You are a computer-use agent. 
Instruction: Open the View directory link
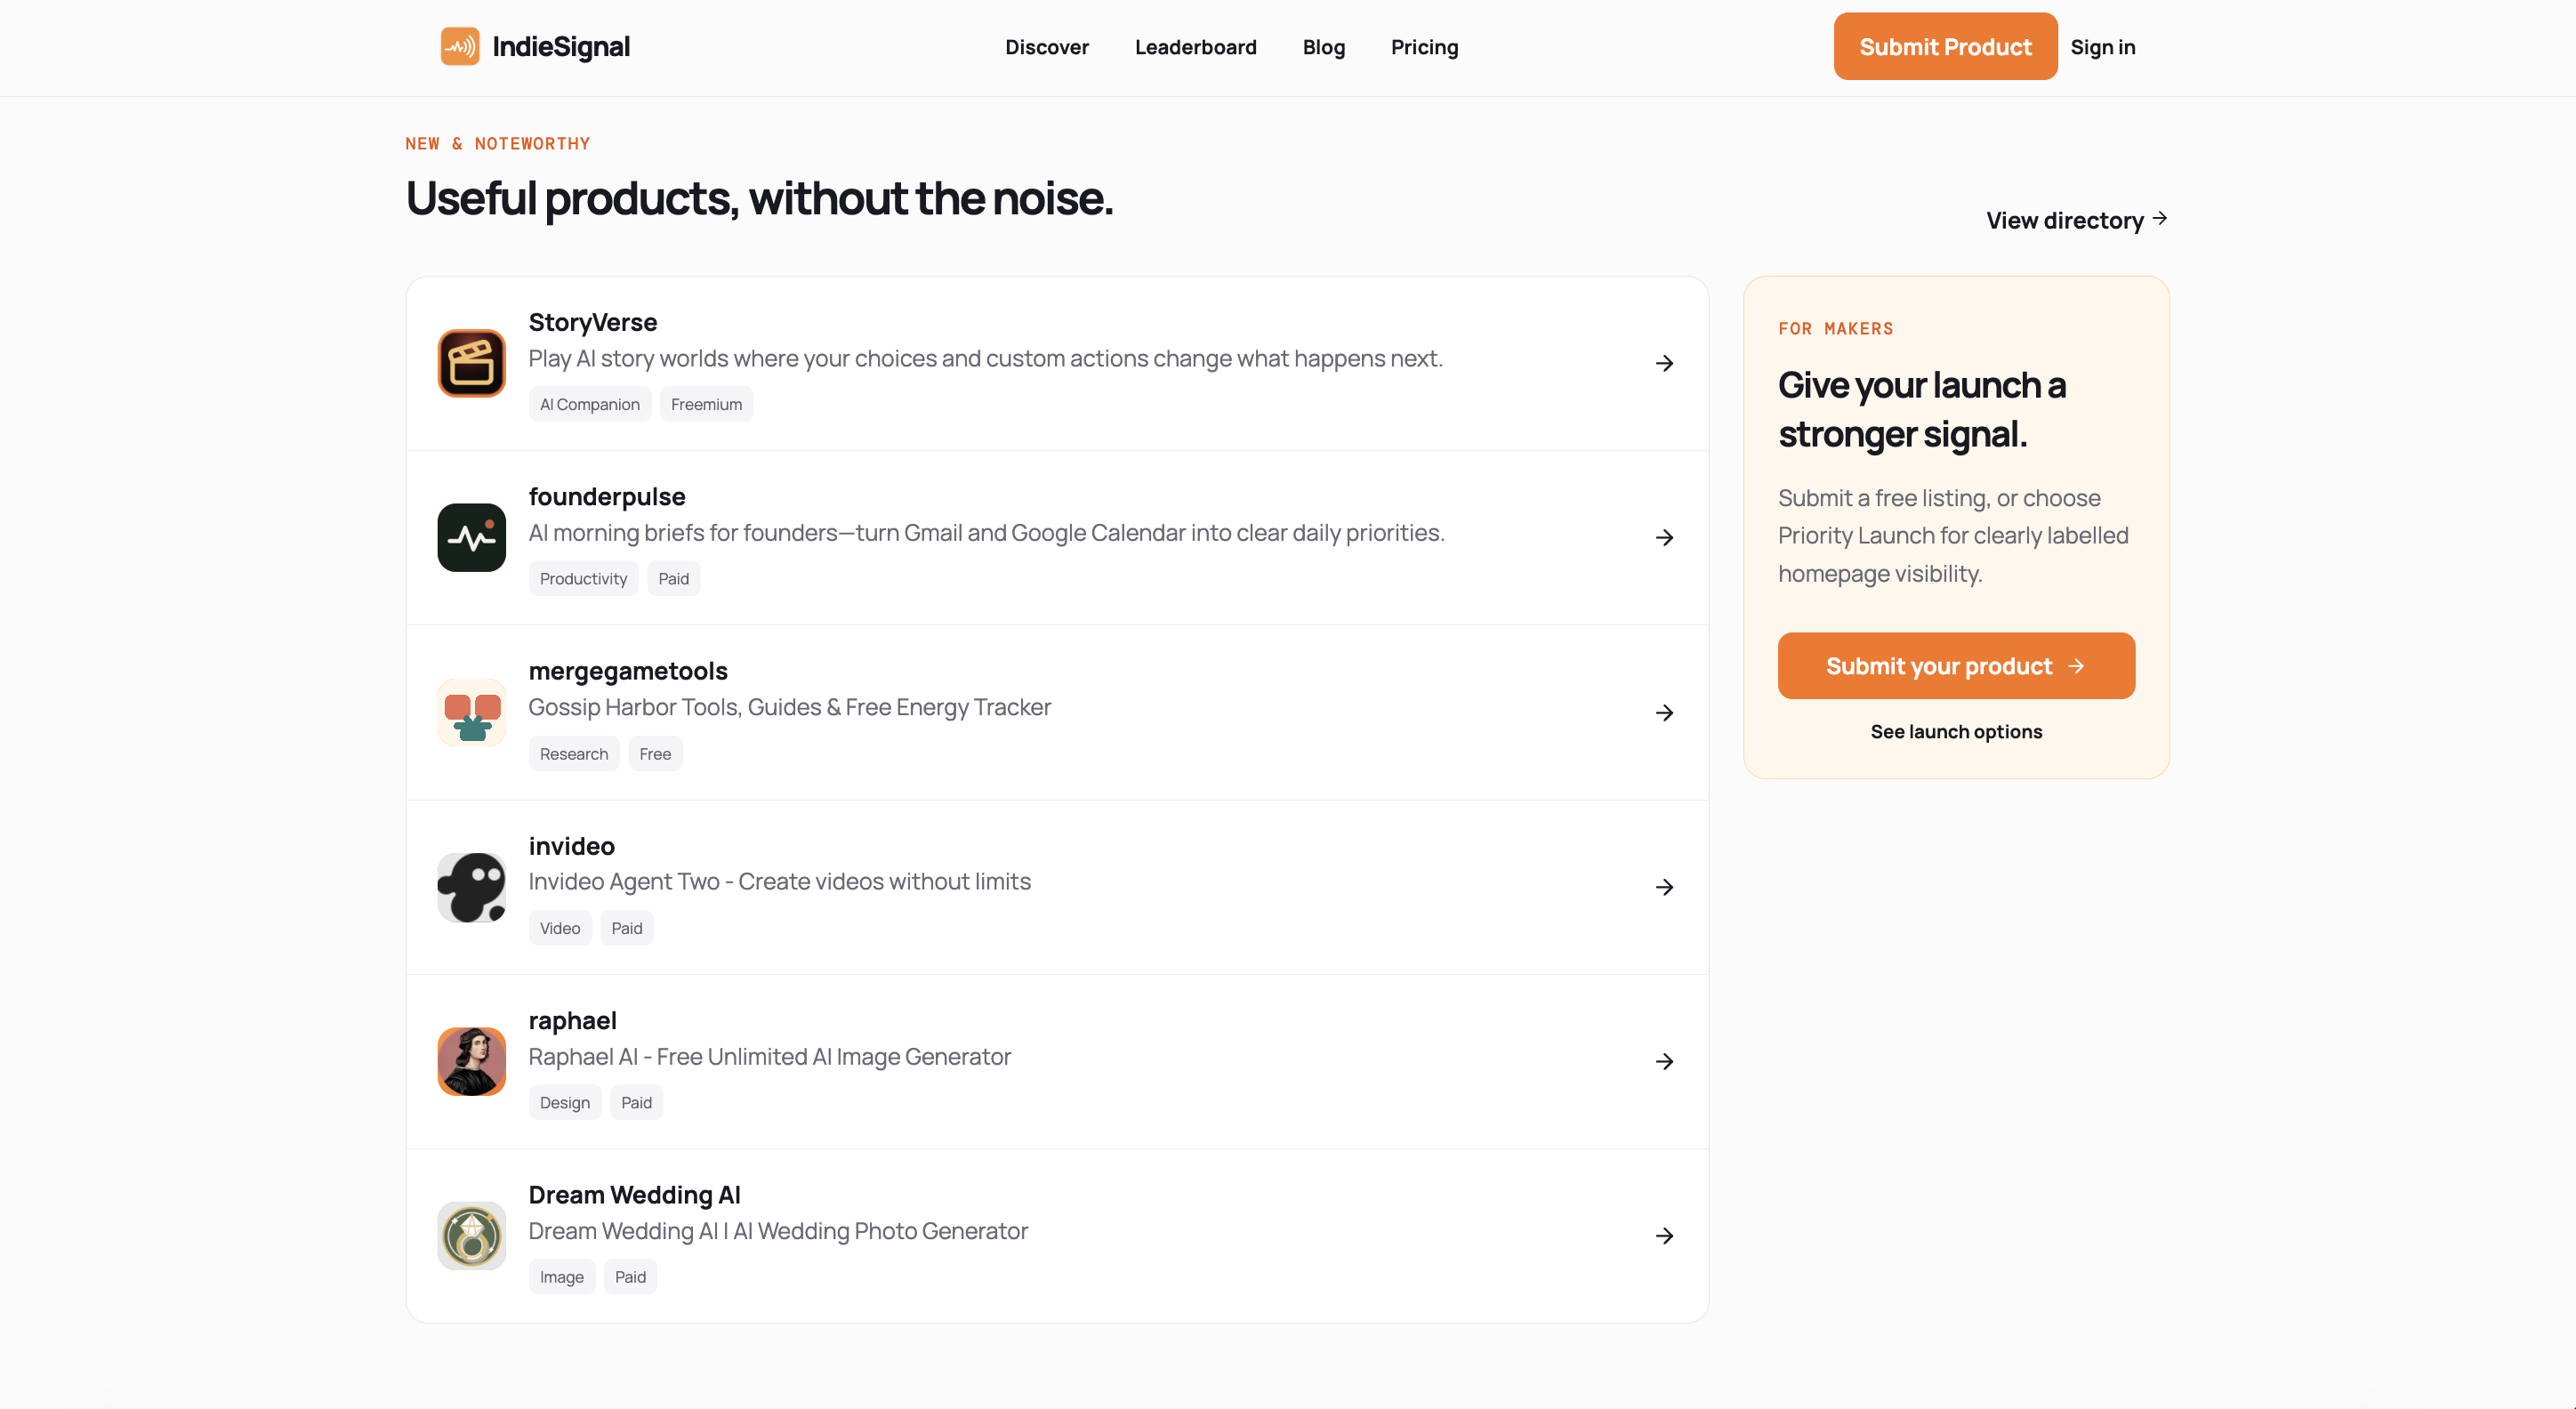tap(2076, 220)
